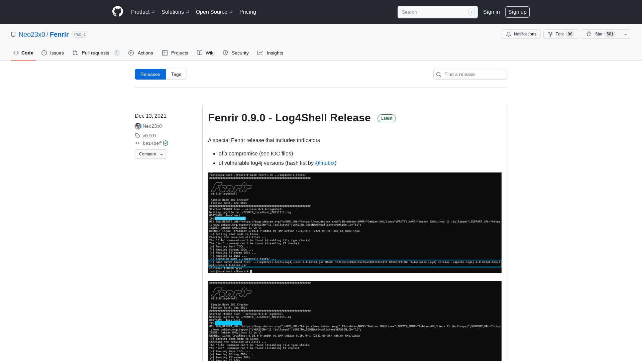Screen dimensions: 642x361
Task: Click the magnifier icon in Find a release
Action: point(439,74)
